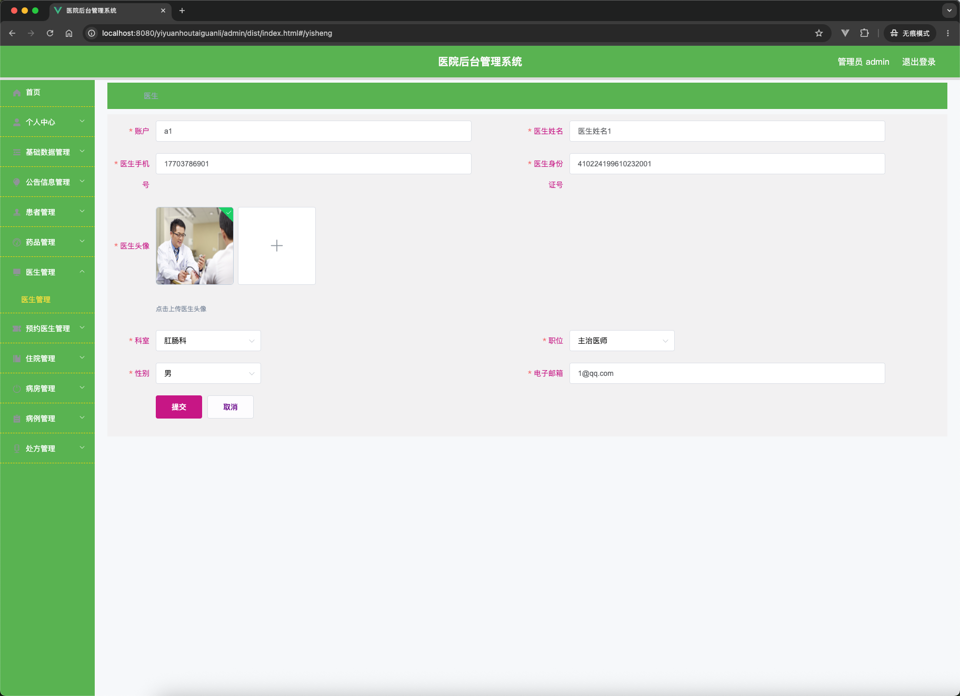Expand the 病房管理 menu chevron

pyautogui.click(x=82, y=388)
